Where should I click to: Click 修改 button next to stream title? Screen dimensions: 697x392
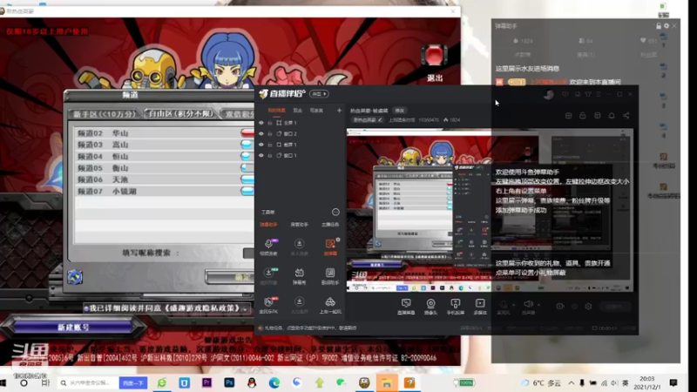[x=400, y=111]
